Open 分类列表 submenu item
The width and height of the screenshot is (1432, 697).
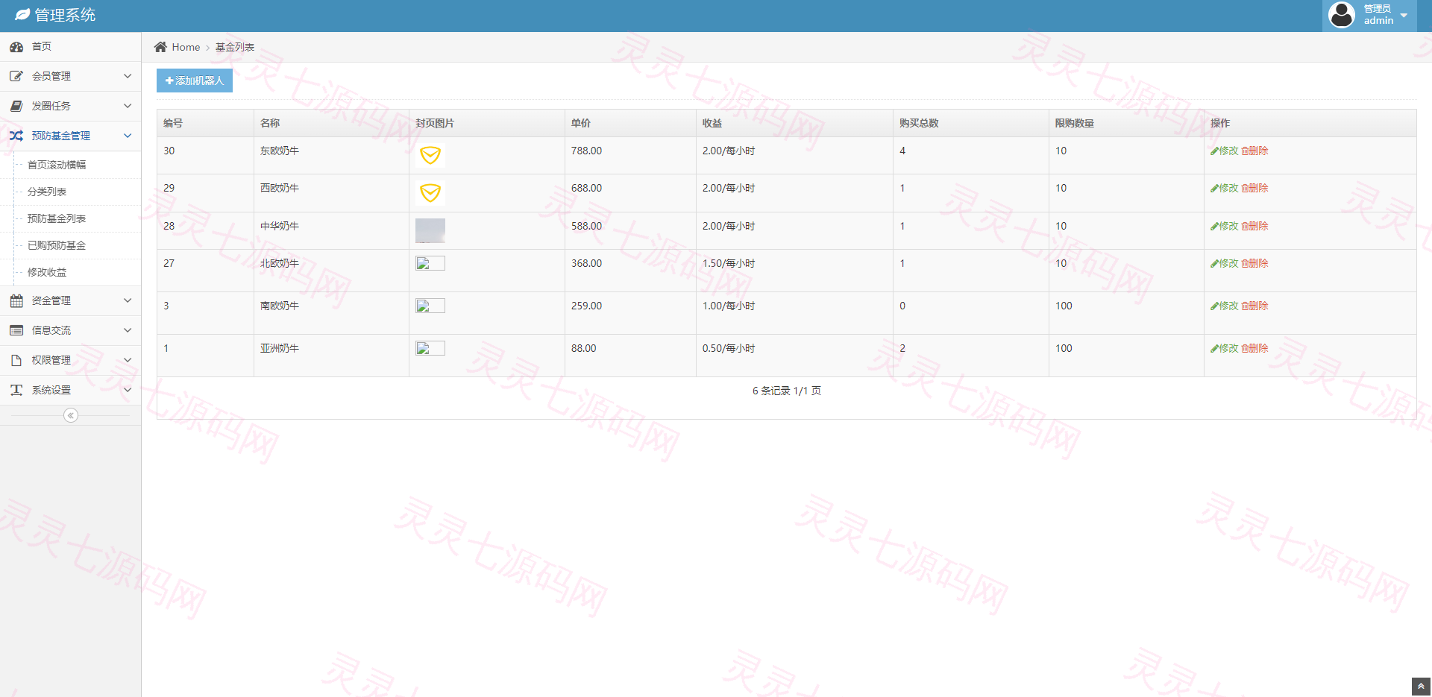tap(71, 192)
